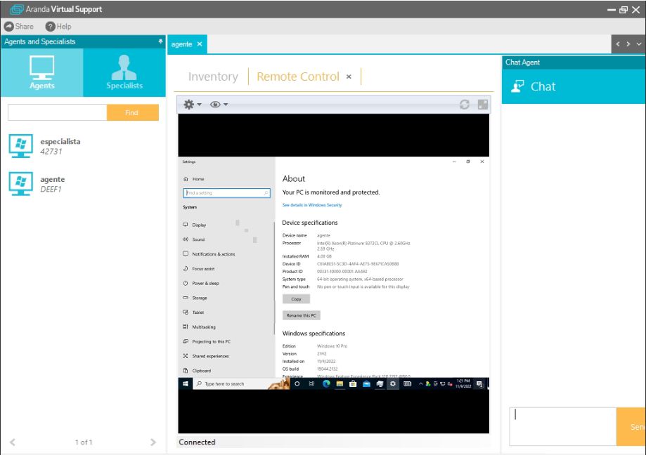Image resolution: width=646 pixels, height=455 pixels.
Task: Open the Share menu
Action: (x=19, y=27)
